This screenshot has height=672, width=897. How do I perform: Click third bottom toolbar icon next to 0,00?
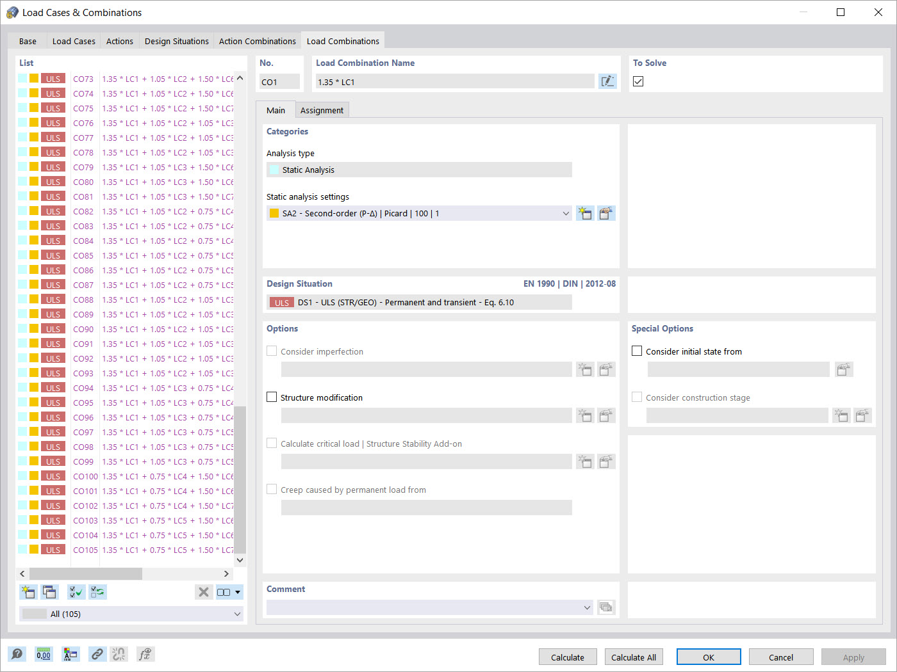pyautogui.click(x=70, y=654)
